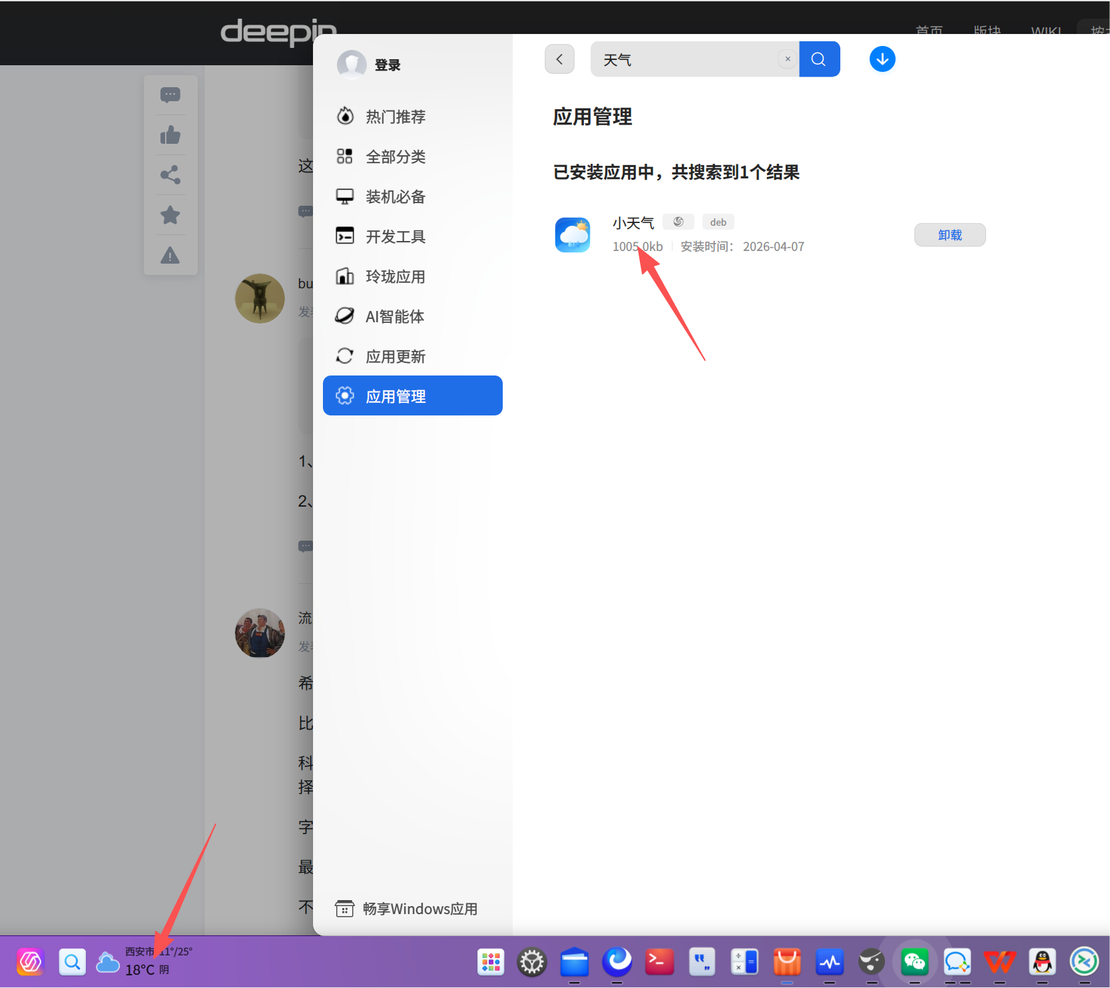Uninstall 小天气 with the 卸载 button
This screenshot has height=988, width=1110.
pyautogui.click(x=950, y=235)
